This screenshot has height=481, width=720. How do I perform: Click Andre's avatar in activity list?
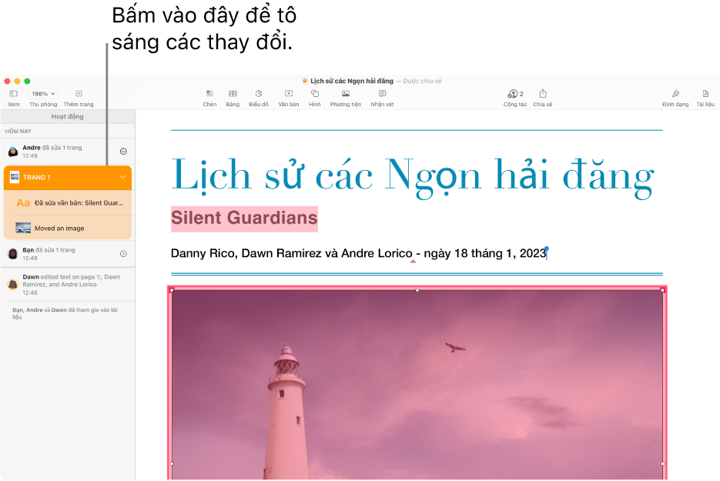[x=13, y=151]
